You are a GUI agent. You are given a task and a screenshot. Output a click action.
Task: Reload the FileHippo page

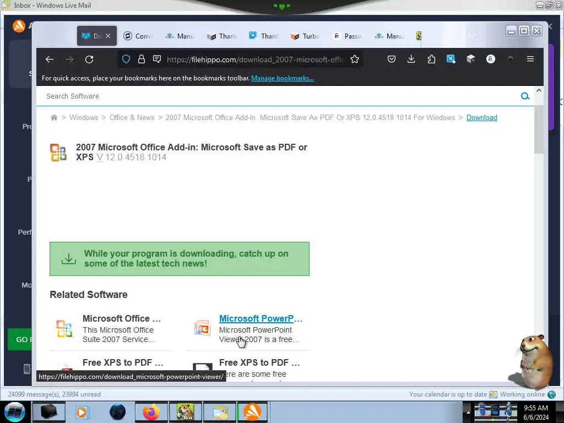tap(89, 59)
